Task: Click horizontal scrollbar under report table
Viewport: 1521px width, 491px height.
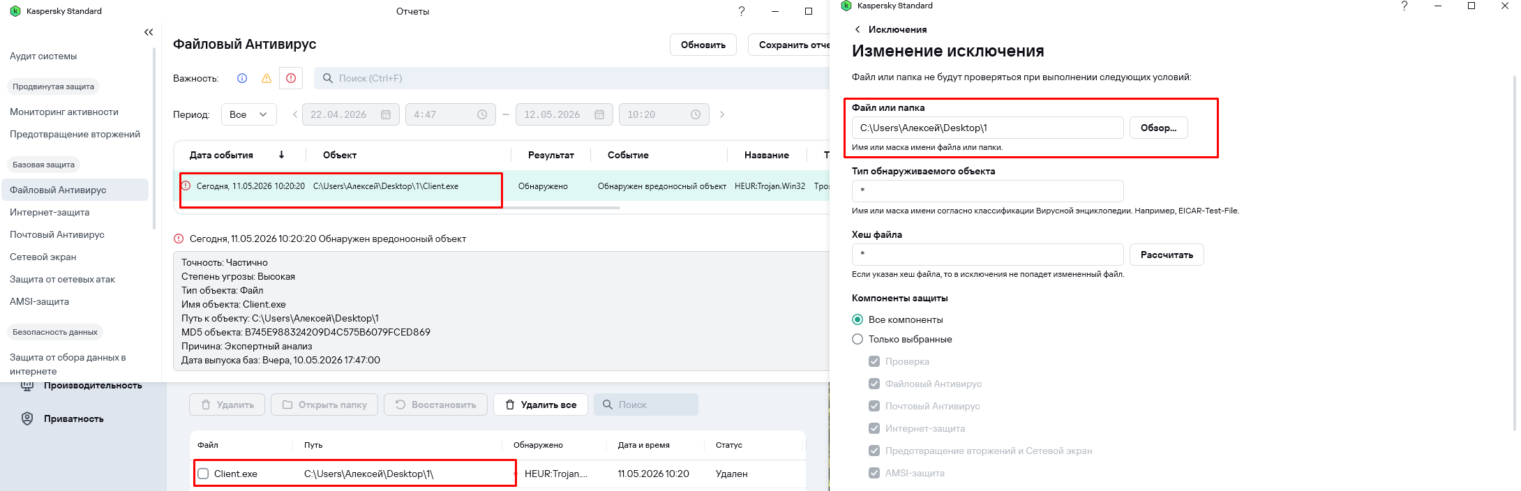Action: 400,207
